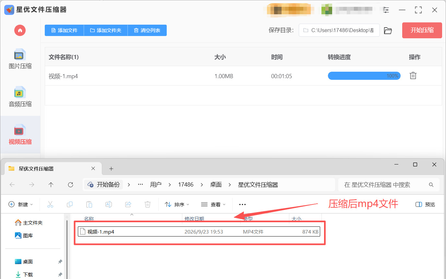Screen dimensions: 446x279
Task: Click 开始备份 cloud backup item
Action: (x=104, y=185)
